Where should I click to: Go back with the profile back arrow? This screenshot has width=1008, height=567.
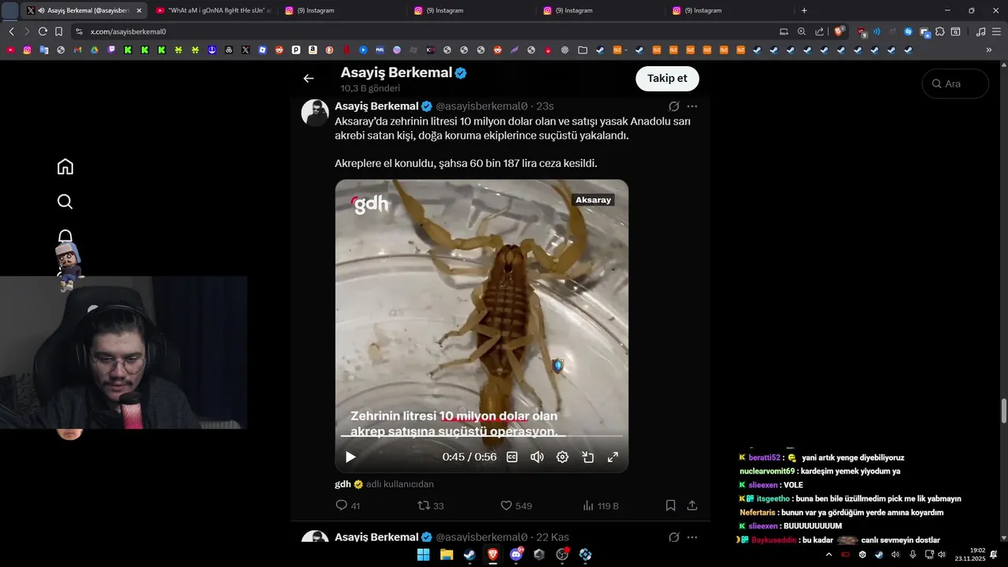coord(309,78)
